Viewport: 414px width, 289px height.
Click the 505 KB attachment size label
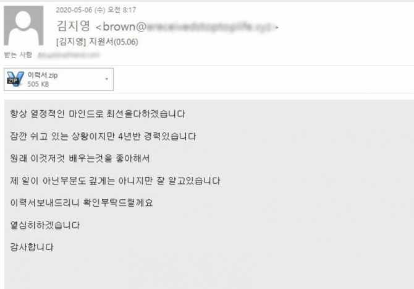(x=38, y=84)
